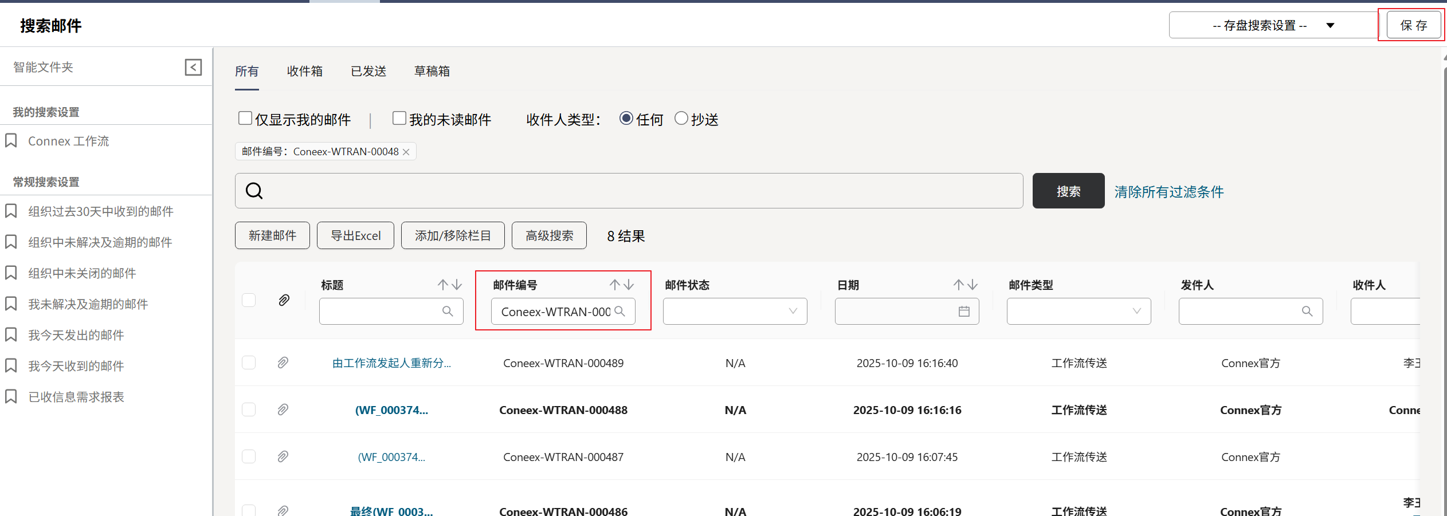This screenshot has height=516, width=1447.
Task: Sort the date column using arrows
Action: (x=965, y=285)
